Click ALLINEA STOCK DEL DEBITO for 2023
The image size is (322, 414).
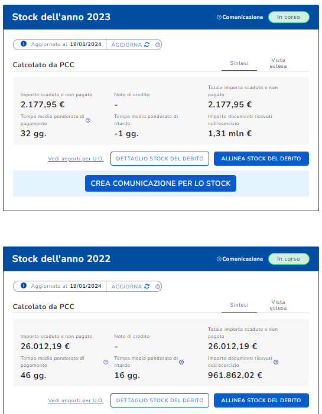261,159
